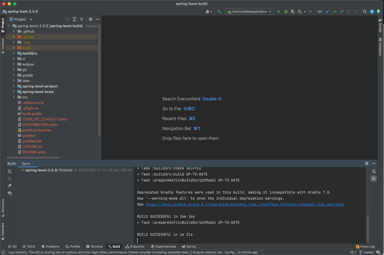Click the Project tree horizontal scrollbar
This screenshot has height=255, width=384.
click(33, 158)
